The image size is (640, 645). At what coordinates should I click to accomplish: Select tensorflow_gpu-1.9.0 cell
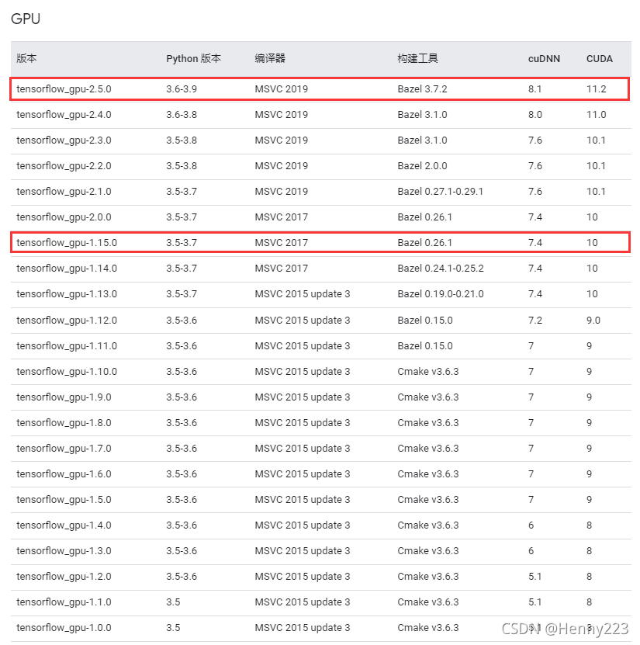pos(64,397)
